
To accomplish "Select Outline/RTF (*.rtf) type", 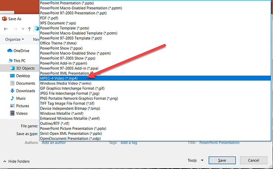I will click(155, 123).
